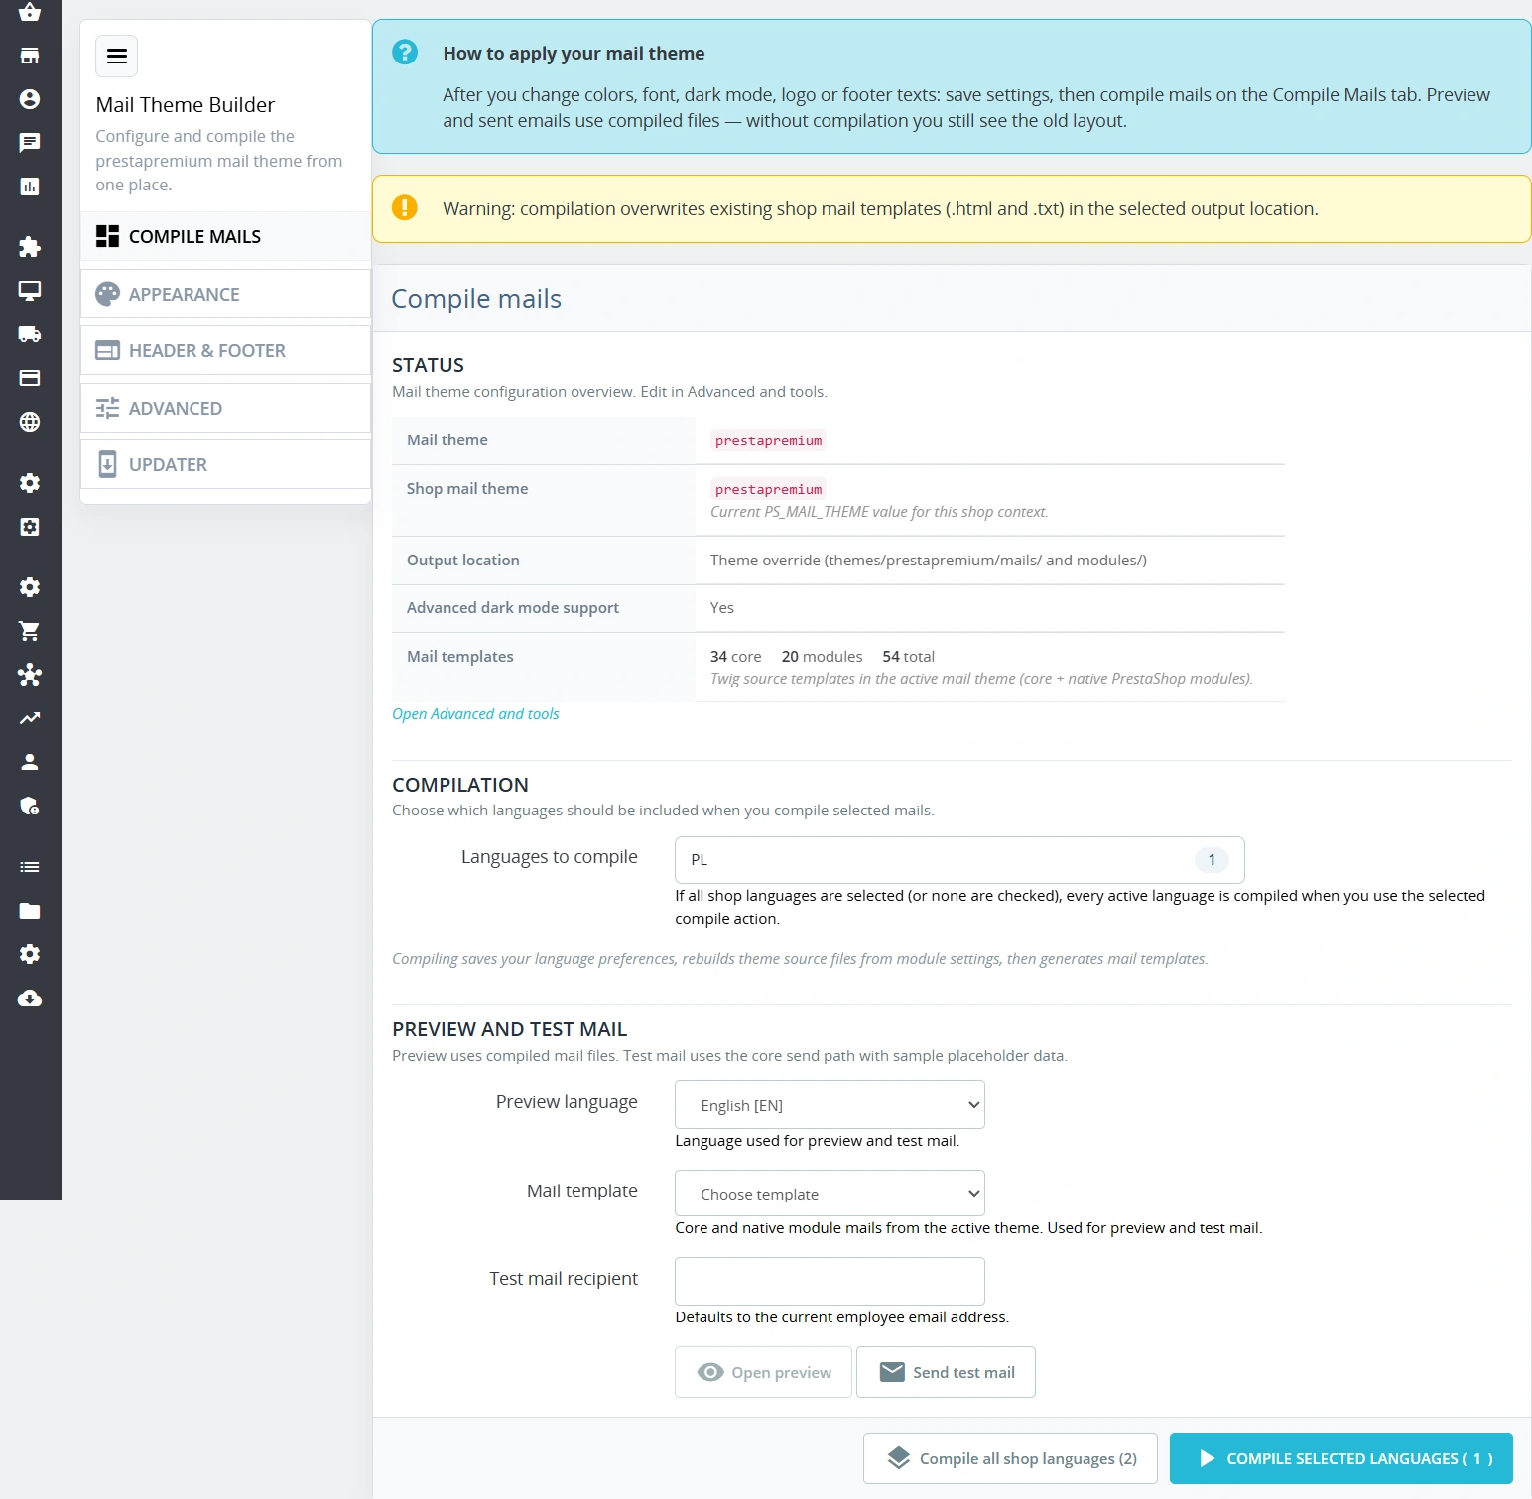Open the Design monitor icon in sidebar

coord(30,291)
